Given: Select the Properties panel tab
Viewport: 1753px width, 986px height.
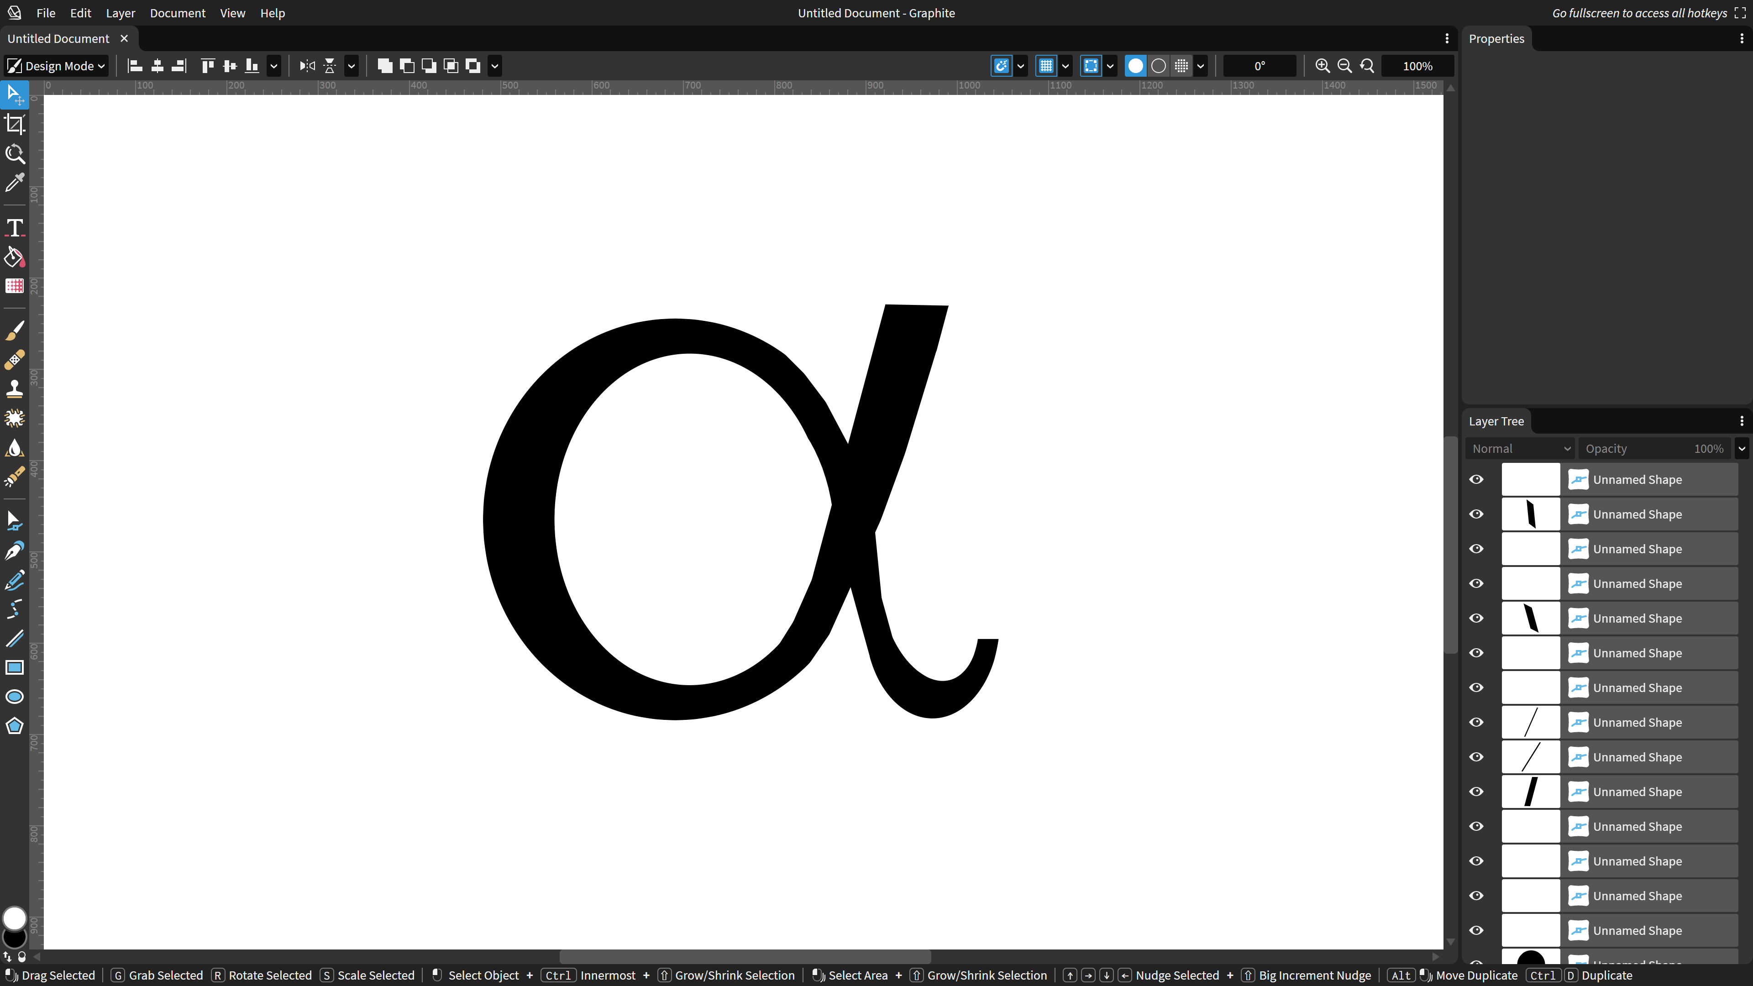Looking at the screenshot, I should coord(1496,39).
